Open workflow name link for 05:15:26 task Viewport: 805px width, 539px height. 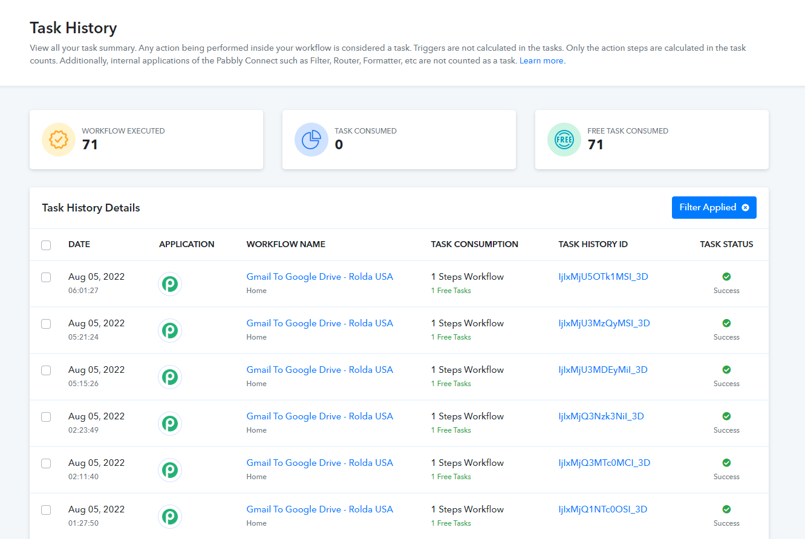point(319,370)
